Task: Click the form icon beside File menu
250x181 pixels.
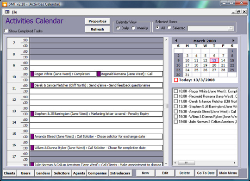Action: coord(7,12)
